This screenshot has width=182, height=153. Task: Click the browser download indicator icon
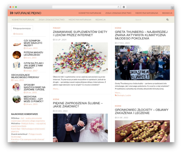(x=124, y=7)
